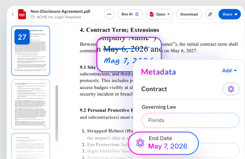The image size is (245, 159).
Task: Click the Box AI atom icon beside Contract
Action: [231, 89]
